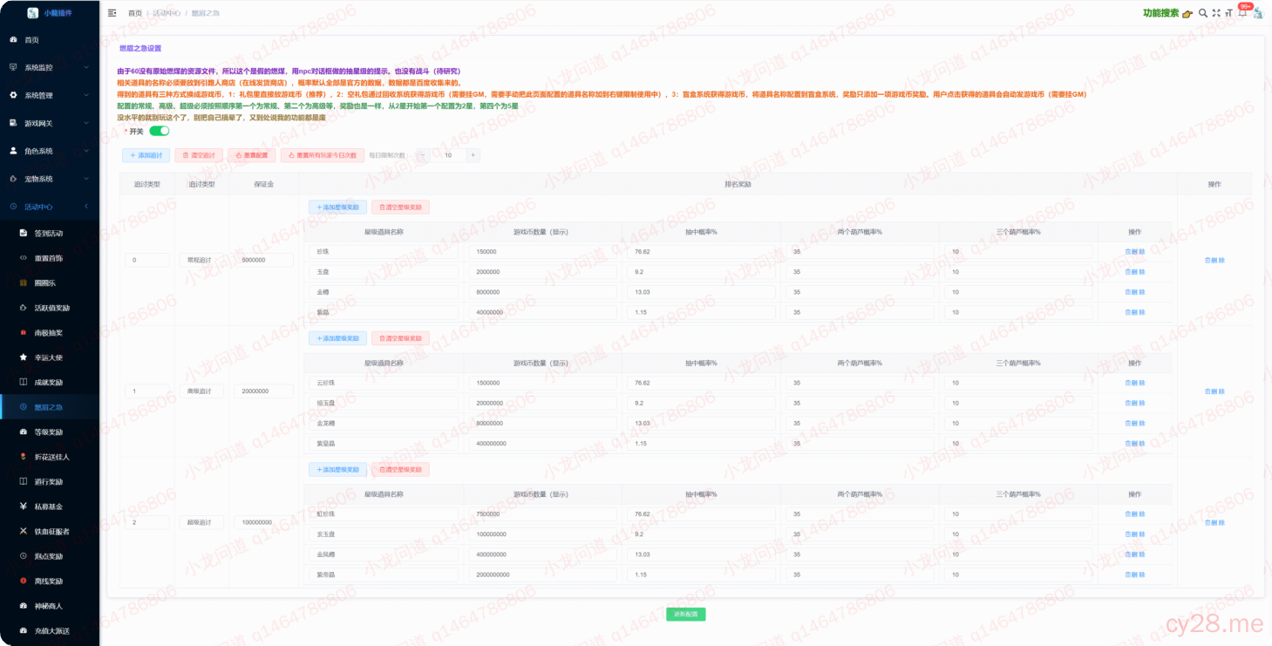Screen dimensions: 1272x646
Task: Click the user avatar in top-right corner
Action: 1258,13
